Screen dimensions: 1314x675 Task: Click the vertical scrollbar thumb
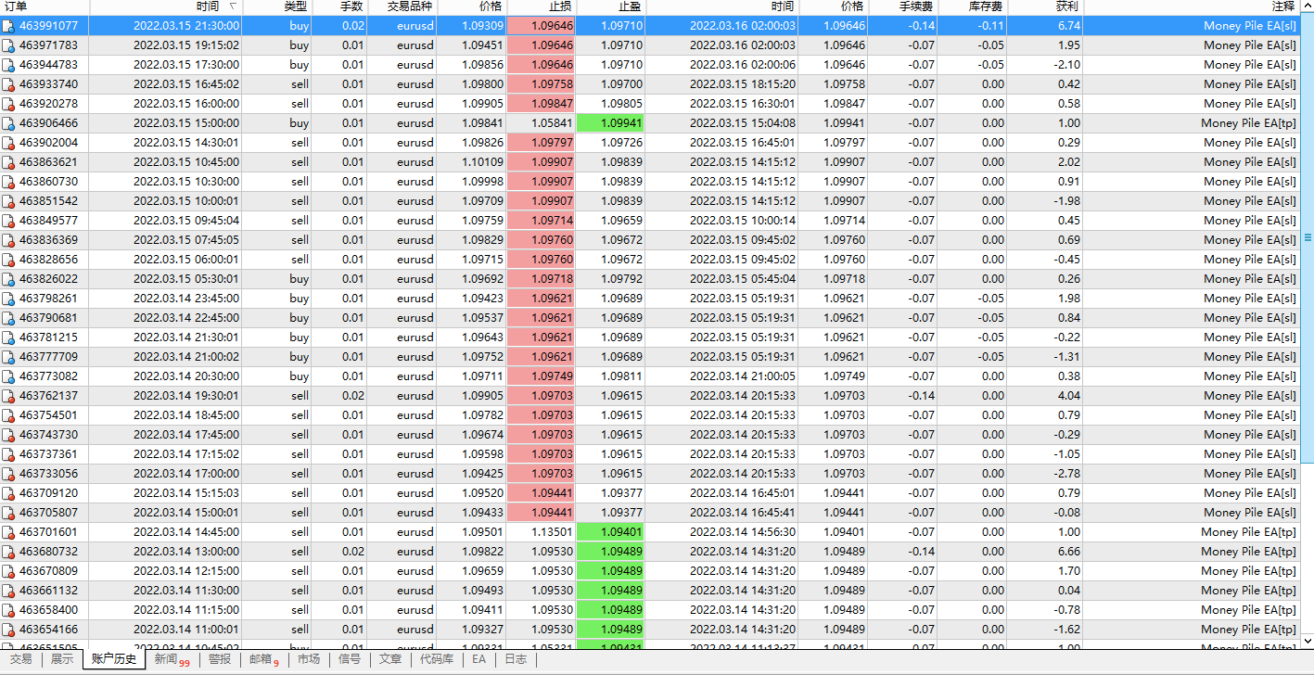point(1308,237)
